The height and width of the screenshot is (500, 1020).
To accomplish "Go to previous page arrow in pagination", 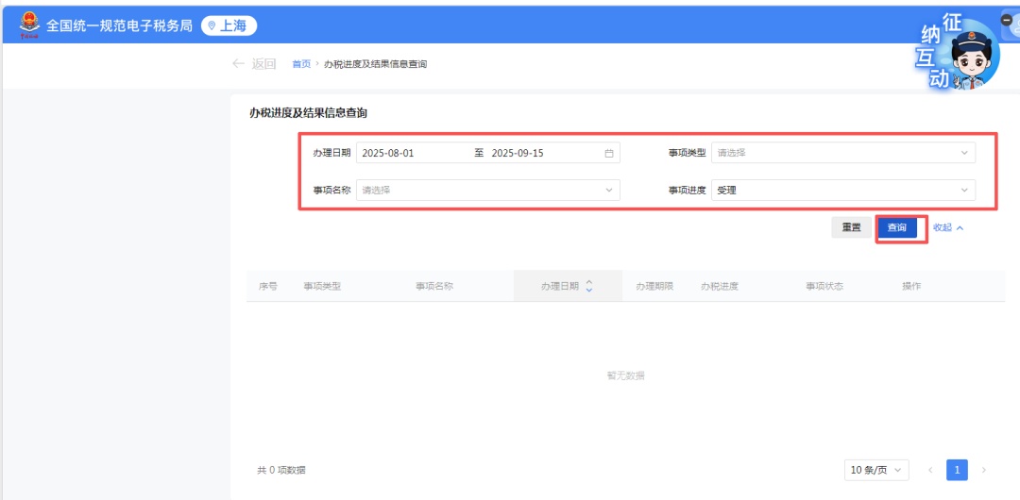I will [x=930, y=470].
